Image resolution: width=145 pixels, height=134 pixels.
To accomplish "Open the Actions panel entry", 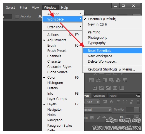I will [63, 35].
